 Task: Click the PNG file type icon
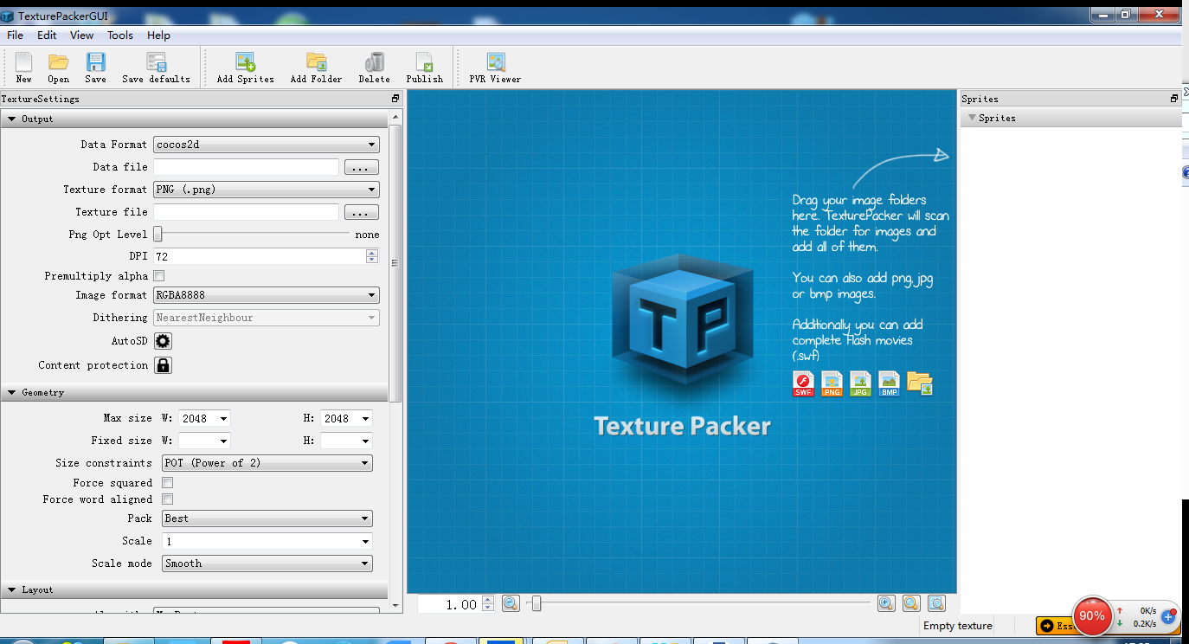[832, 383]
